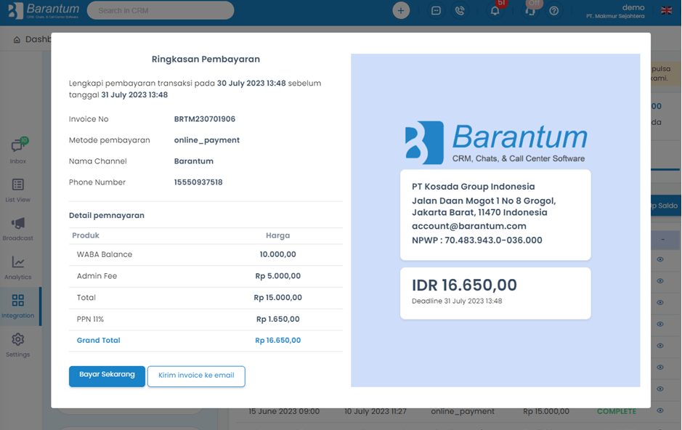The height and width of the screenshot is (430, 682).
Task: Open List View in the sidebar
Action: [x=18, y=190]
